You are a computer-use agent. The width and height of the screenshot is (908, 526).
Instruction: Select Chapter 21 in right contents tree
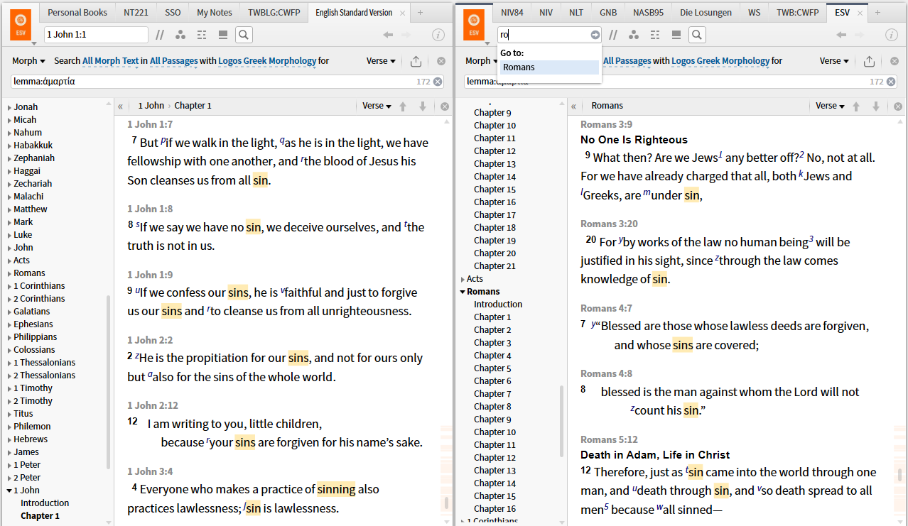point(494,266)
